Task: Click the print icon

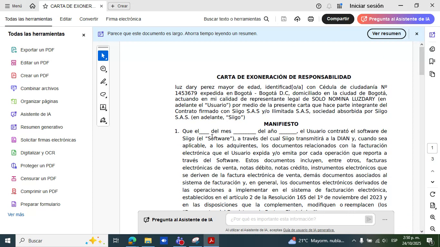Action: point(311,19)
